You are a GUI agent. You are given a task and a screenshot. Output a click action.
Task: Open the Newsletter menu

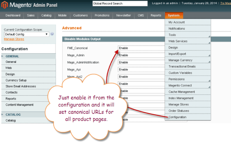point(124,15)
